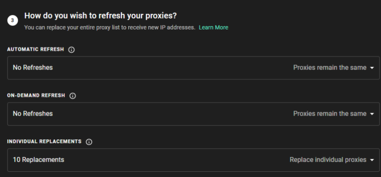The height and width of the screenshot is (177, 381).
Task: Click the AUTOMATIC REFRESH section label
Action: click(35, 49)
